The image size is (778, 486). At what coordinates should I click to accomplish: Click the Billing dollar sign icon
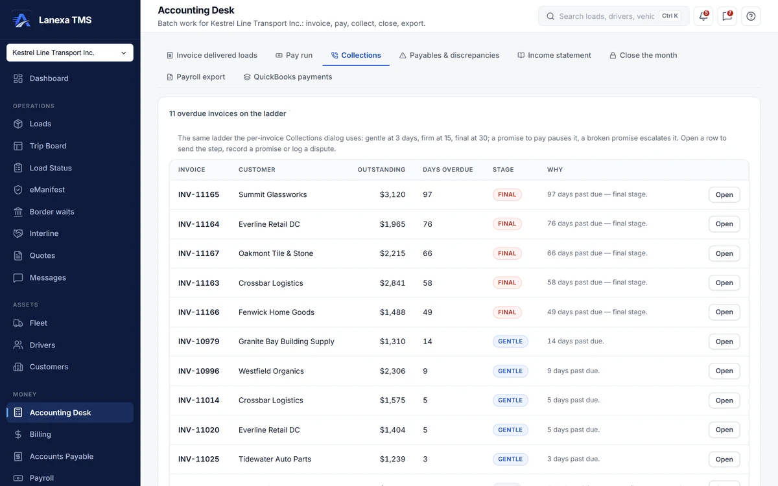click(18, 434)
